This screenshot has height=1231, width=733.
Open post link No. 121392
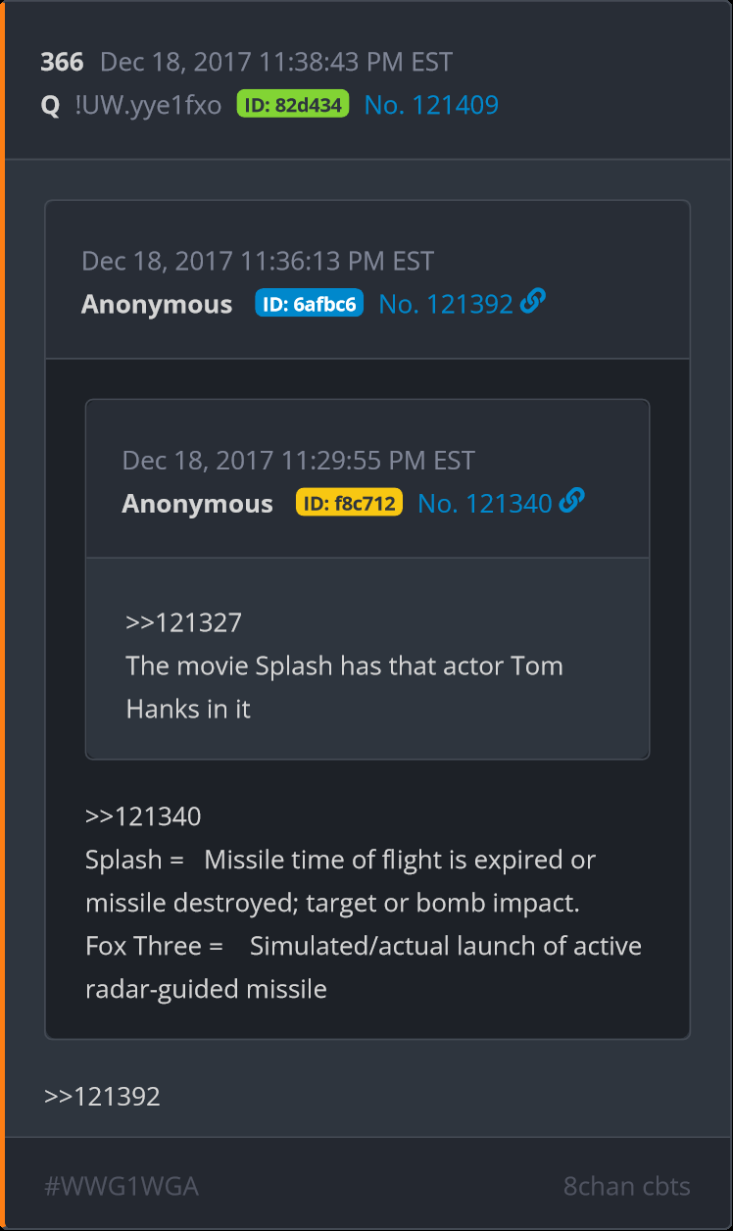pyautogui.click(x=446, y=304)
